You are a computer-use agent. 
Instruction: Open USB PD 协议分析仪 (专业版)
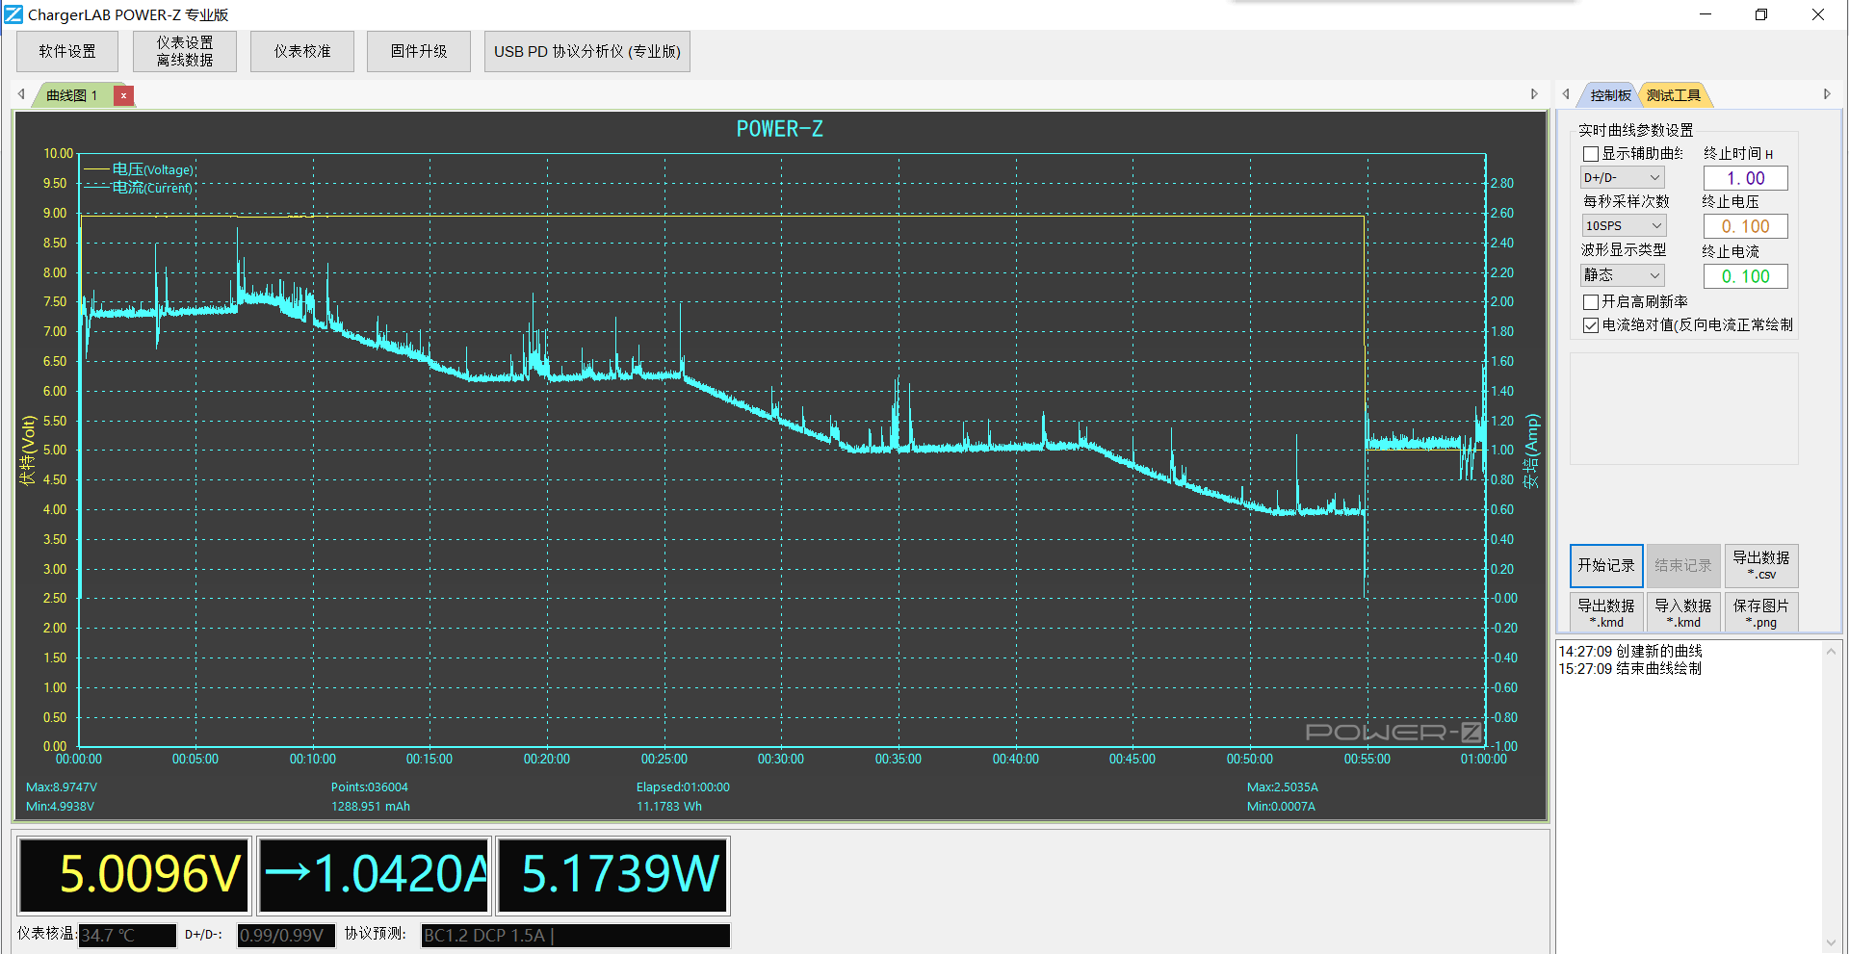pos(587,51)
